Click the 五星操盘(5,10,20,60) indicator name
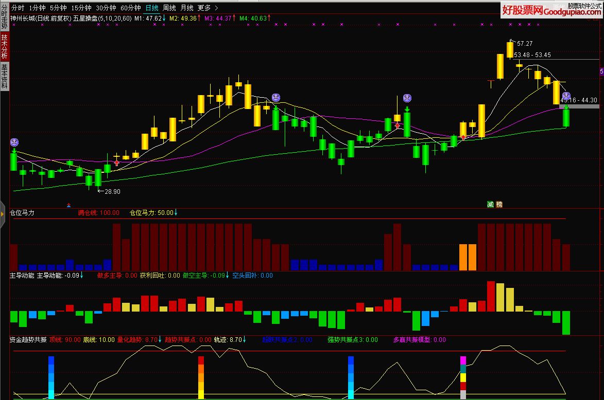This screenshot has width=604, height=400. (x=102, y=18)
